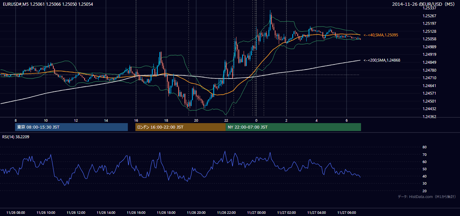Click the orange 40 SMA 1.25095 label
This screenshot has width=460, height=216.
point(381,35)
